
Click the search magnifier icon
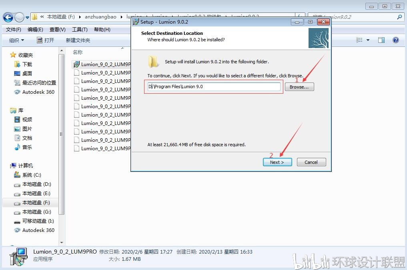tap(399, 17)
